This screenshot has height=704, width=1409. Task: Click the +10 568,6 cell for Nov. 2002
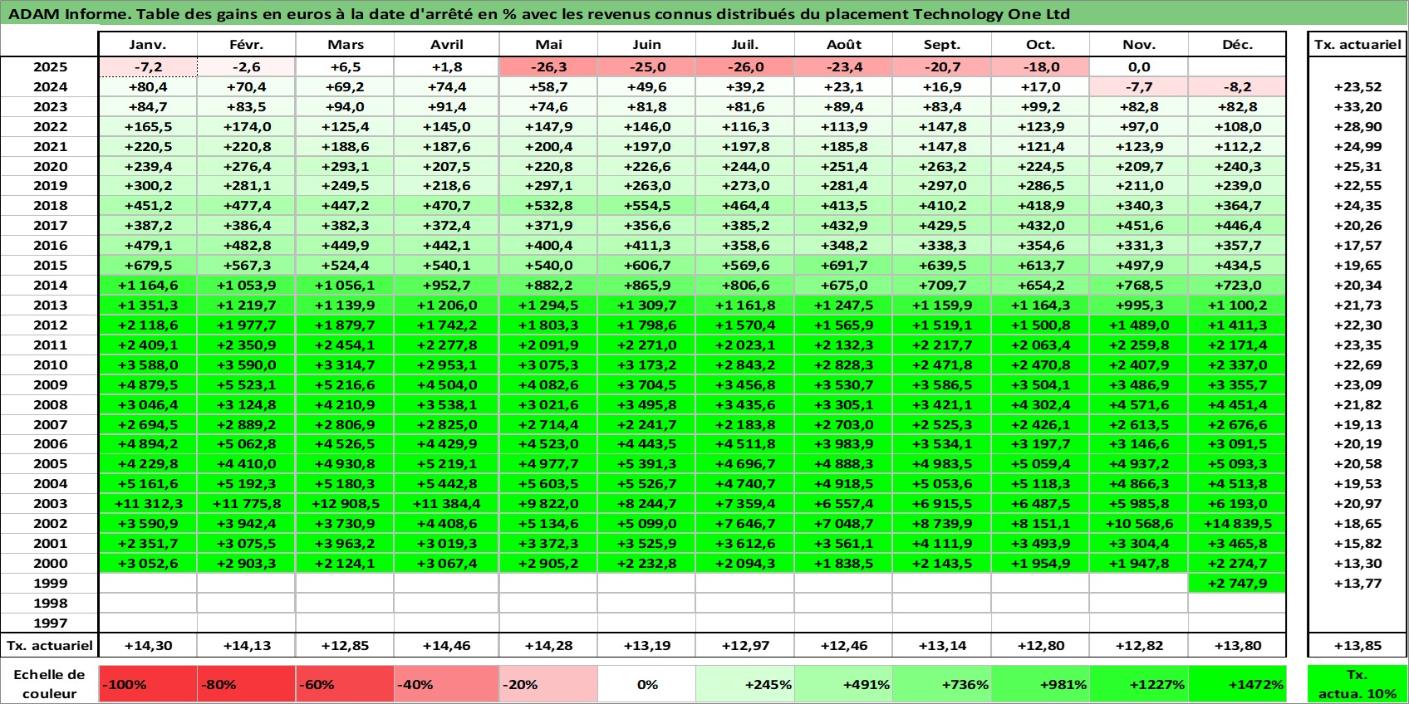point(1139,523)
